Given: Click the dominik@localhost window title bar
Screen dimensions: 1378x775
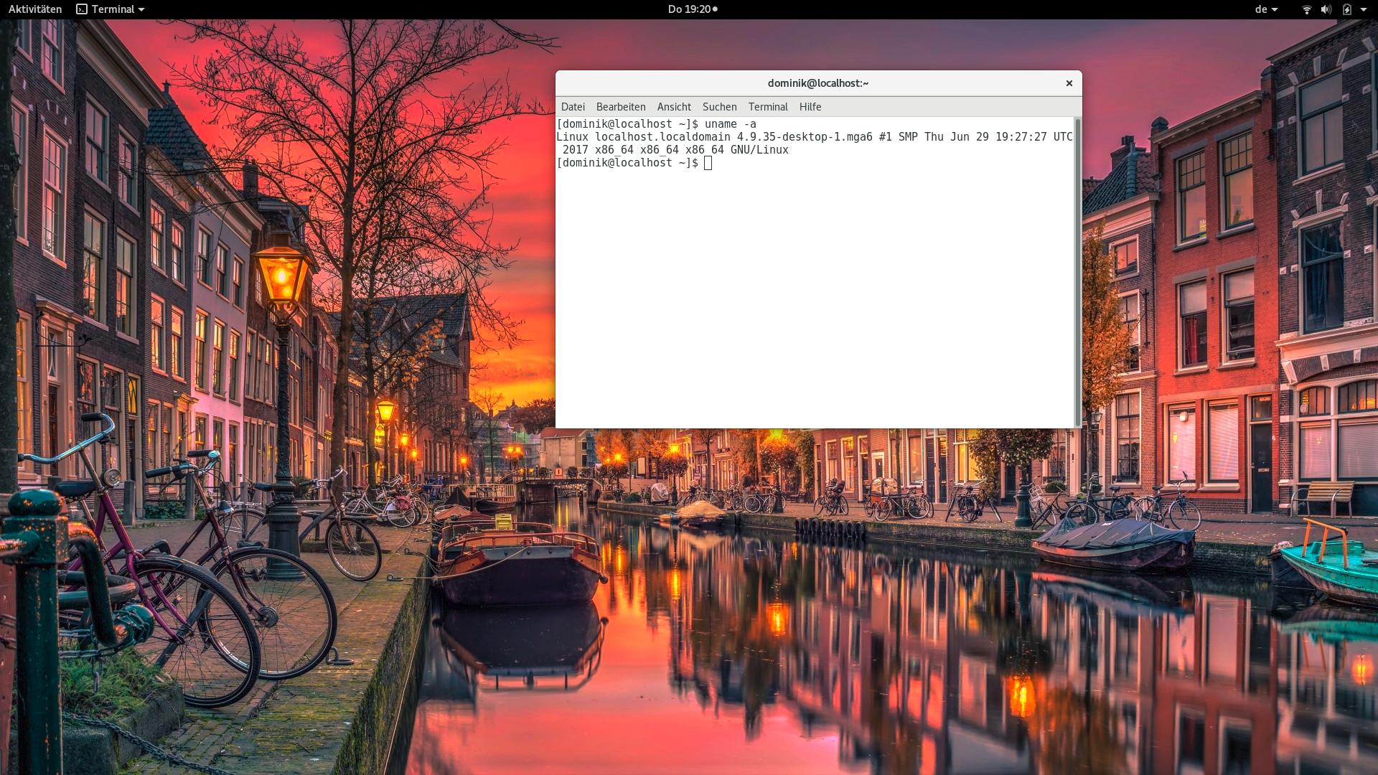Looking at the screenshot, I should tap(817, 83).
